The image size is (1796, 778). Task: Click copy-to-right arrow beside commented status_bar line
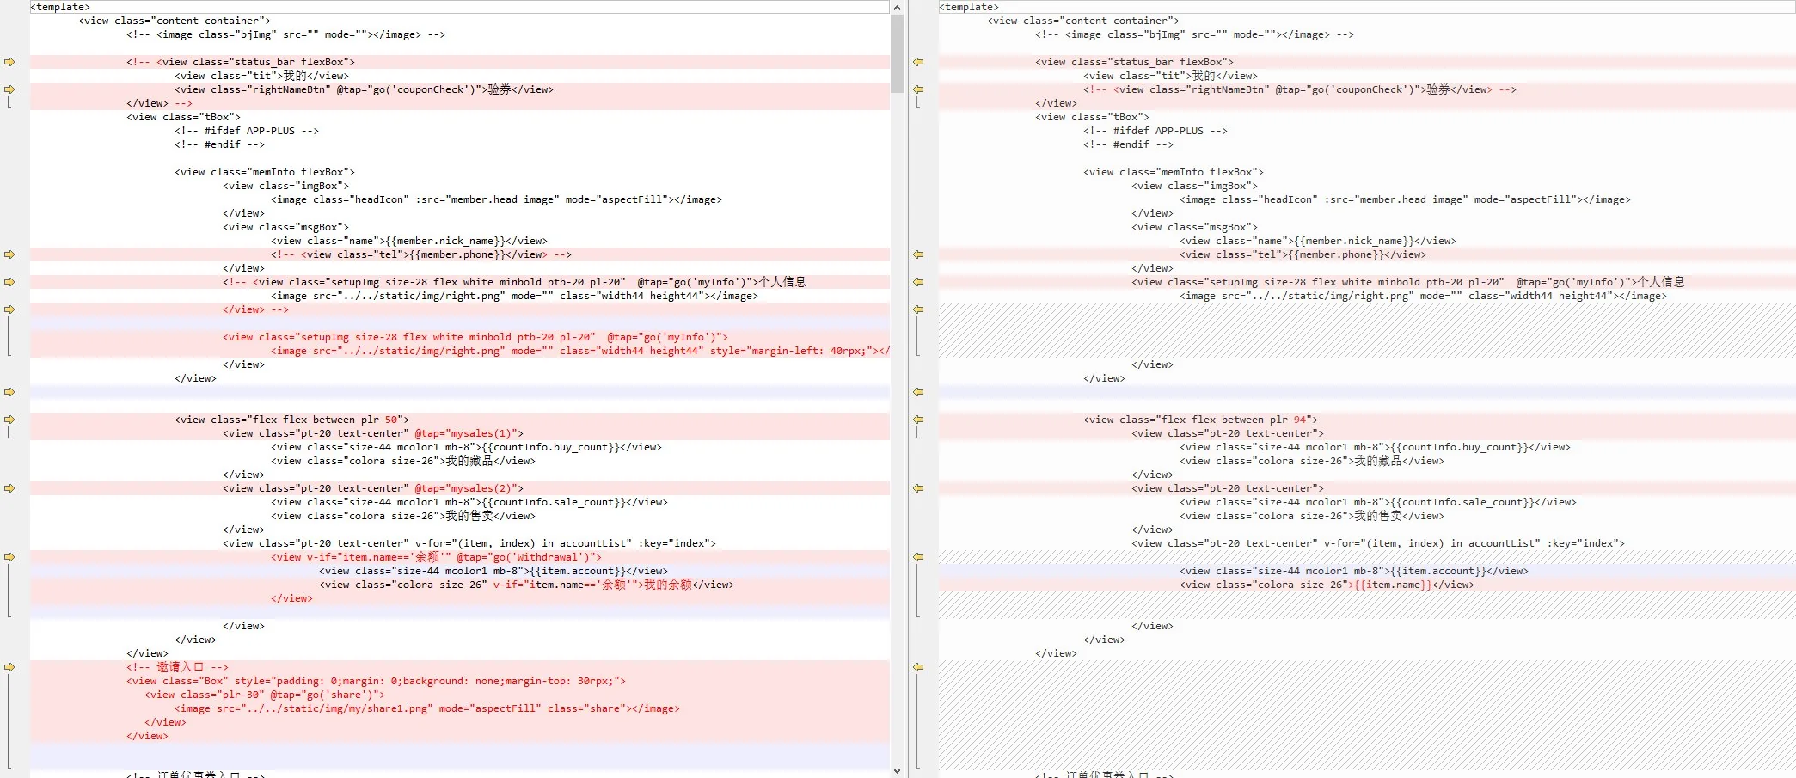pyautogui.click(x=9, y=62)
